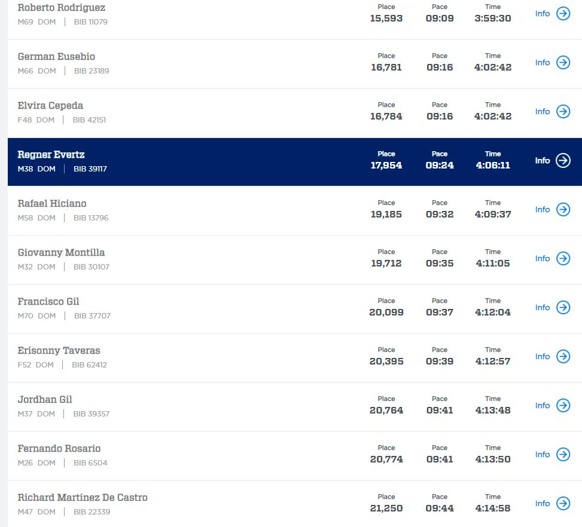Click arrow icon for Richard Martinez De Castro
The width and height of the screenshot is (582, 527).
click(x=563, y=504)
